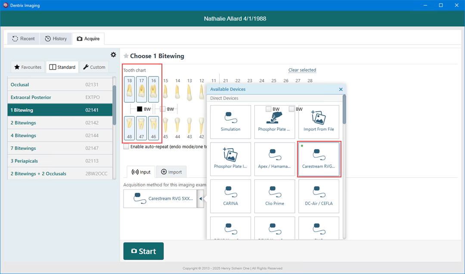The width and height of the screenshot is (465, 274).
Task: Click the Clear selected link
Action: coord(302,70)
